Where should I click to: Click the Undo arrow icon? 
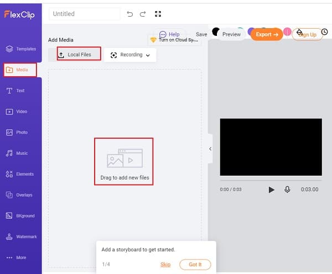[130, 14]
